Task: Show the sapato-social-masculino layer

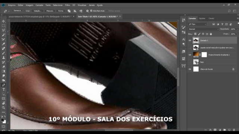Action: 190,48
